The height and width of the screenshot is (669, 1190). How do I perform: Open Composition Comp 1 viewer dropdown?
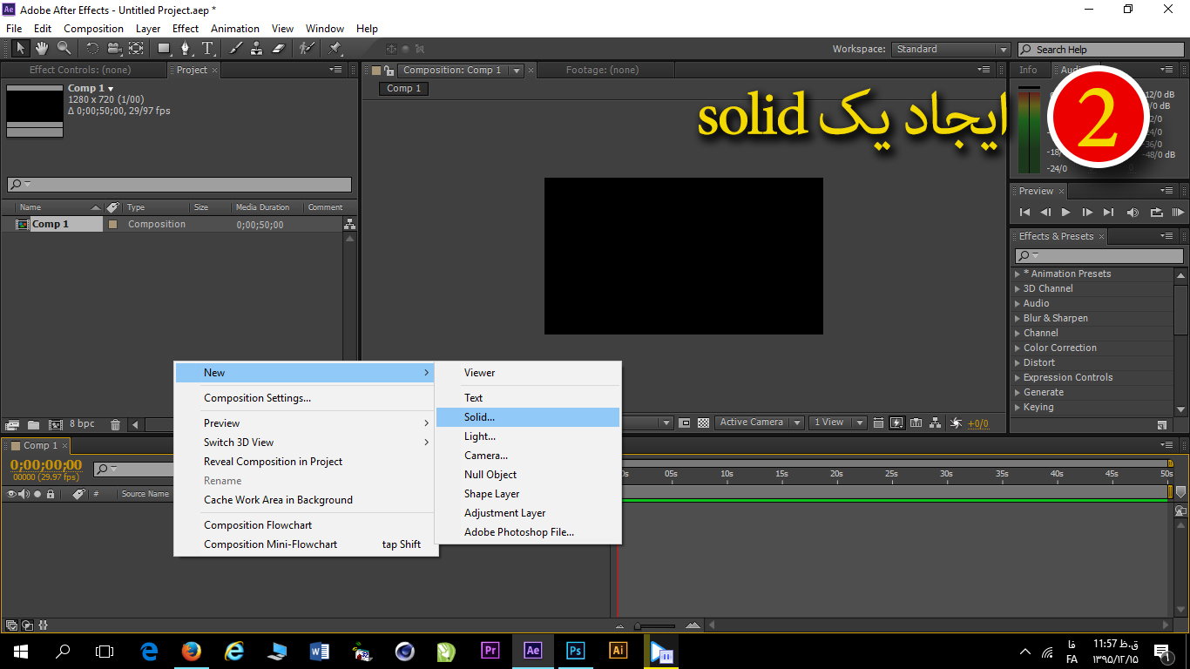[x=516, y=71]
